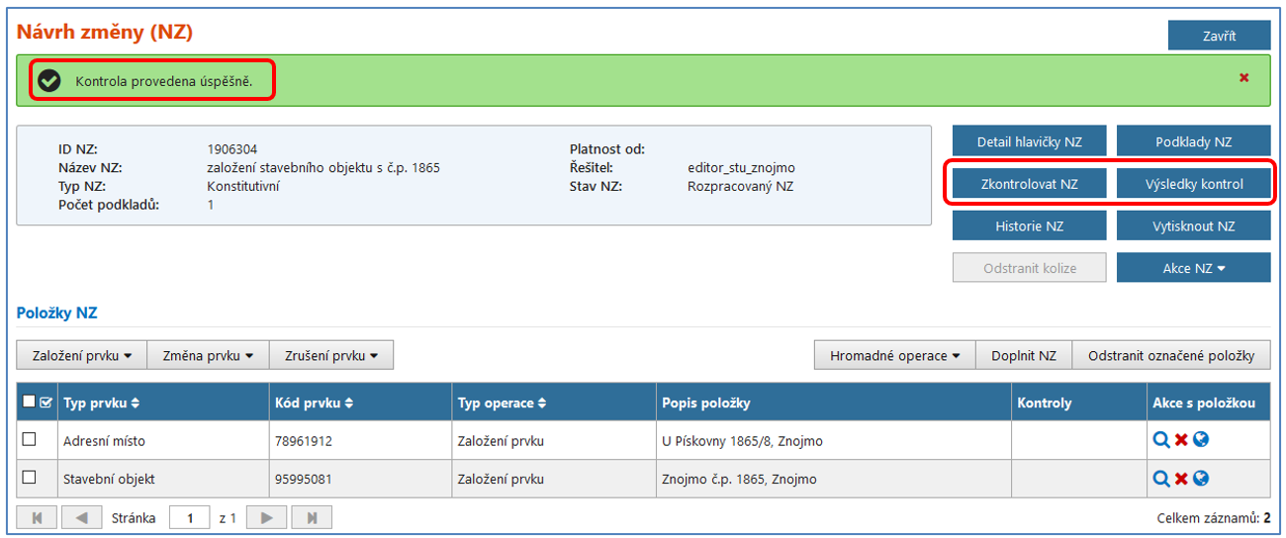Screen dimensions: 1286x538
Task: Show Stavební objekt on map via globe icon
Action: (x=1201, y=480)
